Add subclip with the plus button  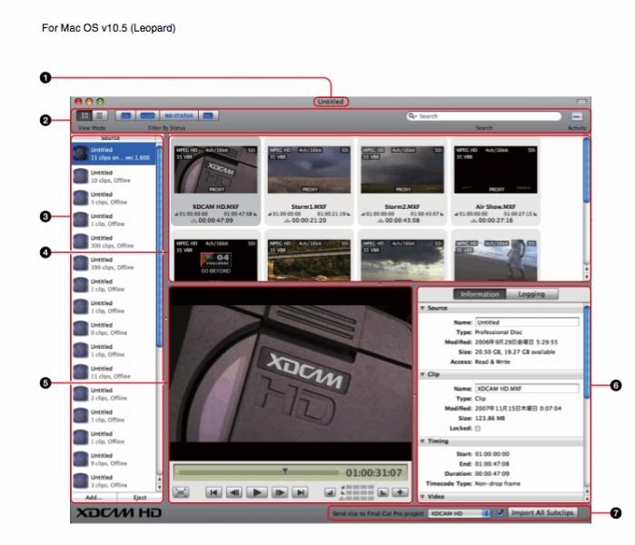point(400,492)
